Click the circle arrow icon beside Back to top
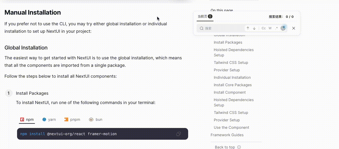339x149 pixels. pyautogui.click(x=239, y=147)
